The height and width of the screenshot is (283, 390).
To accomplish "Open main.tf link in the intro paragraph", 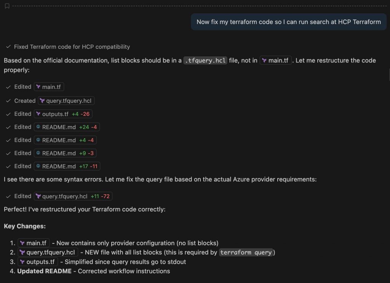I will [276, 60].
